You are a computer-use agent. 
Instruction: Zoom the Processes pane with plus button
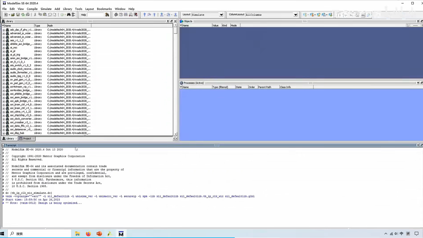(418, 83)
